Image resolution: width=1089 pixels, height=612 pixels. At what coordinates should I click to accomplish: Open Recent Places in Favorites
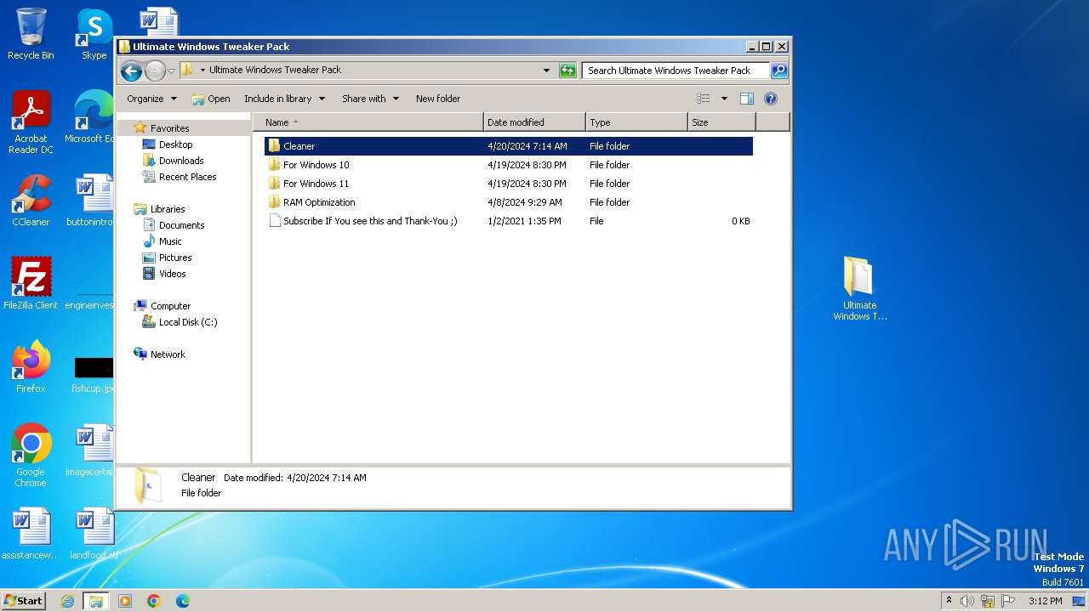click(187, 177)
